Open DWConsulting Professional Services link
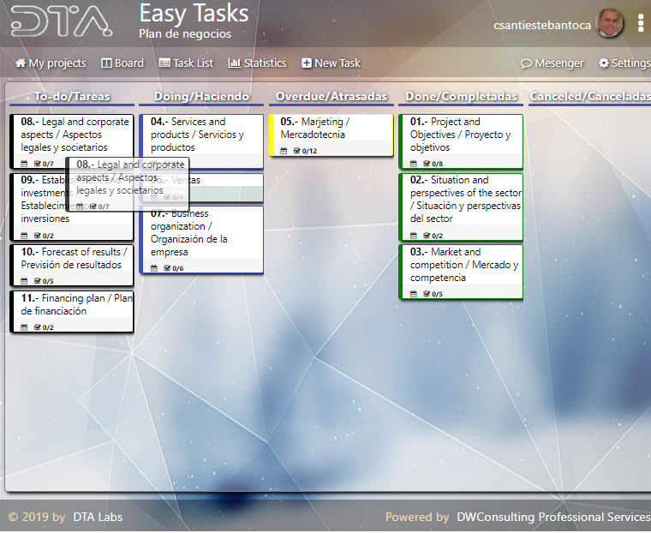Image resolution: width=651 pixels, height=533 pixels. (x=552, y=517)
